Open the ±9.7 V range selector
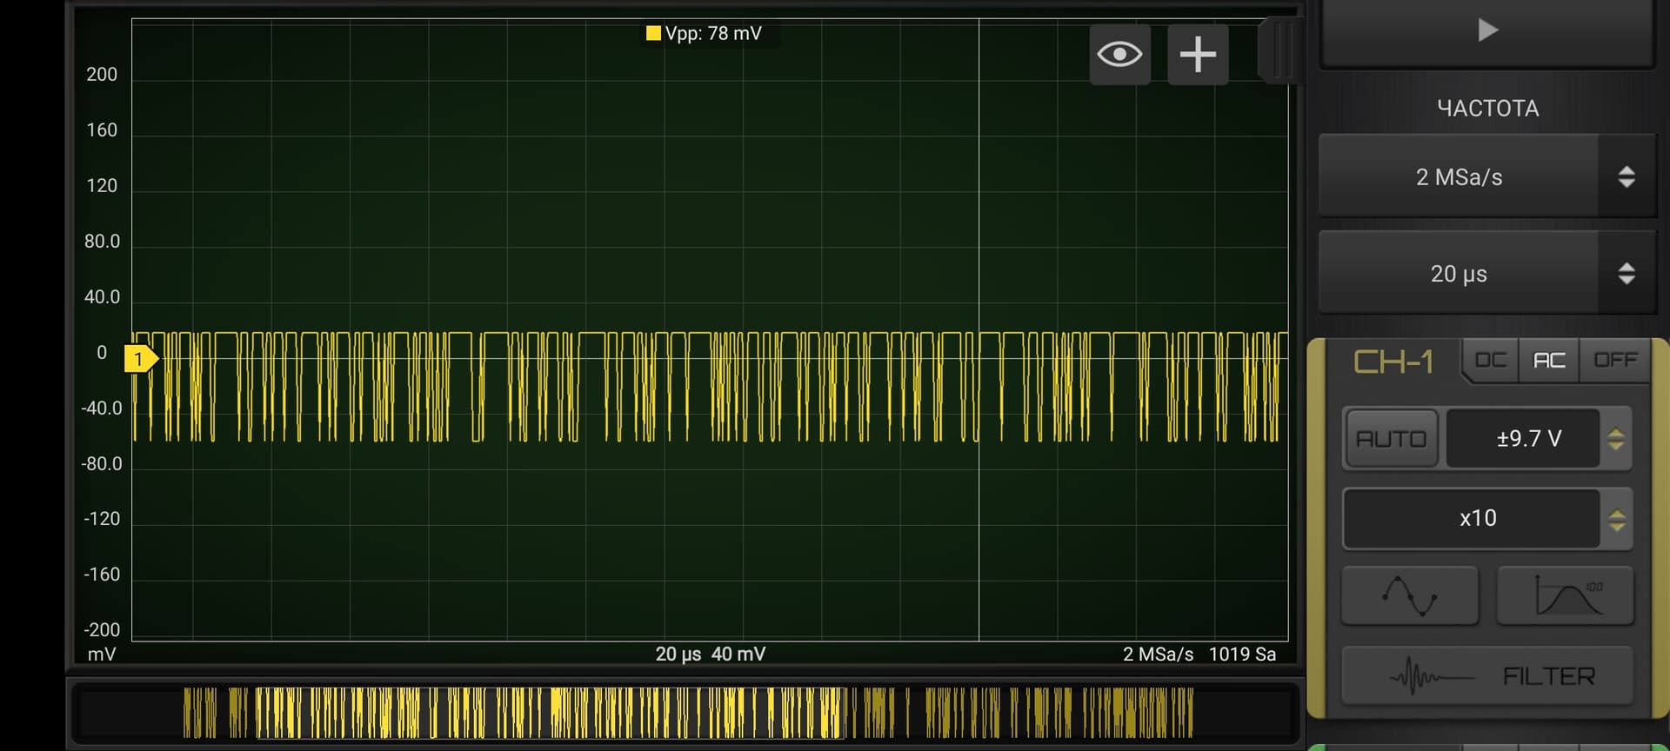The height and width of the screenshot is (751, 1670). click(x=1523, y=439)
